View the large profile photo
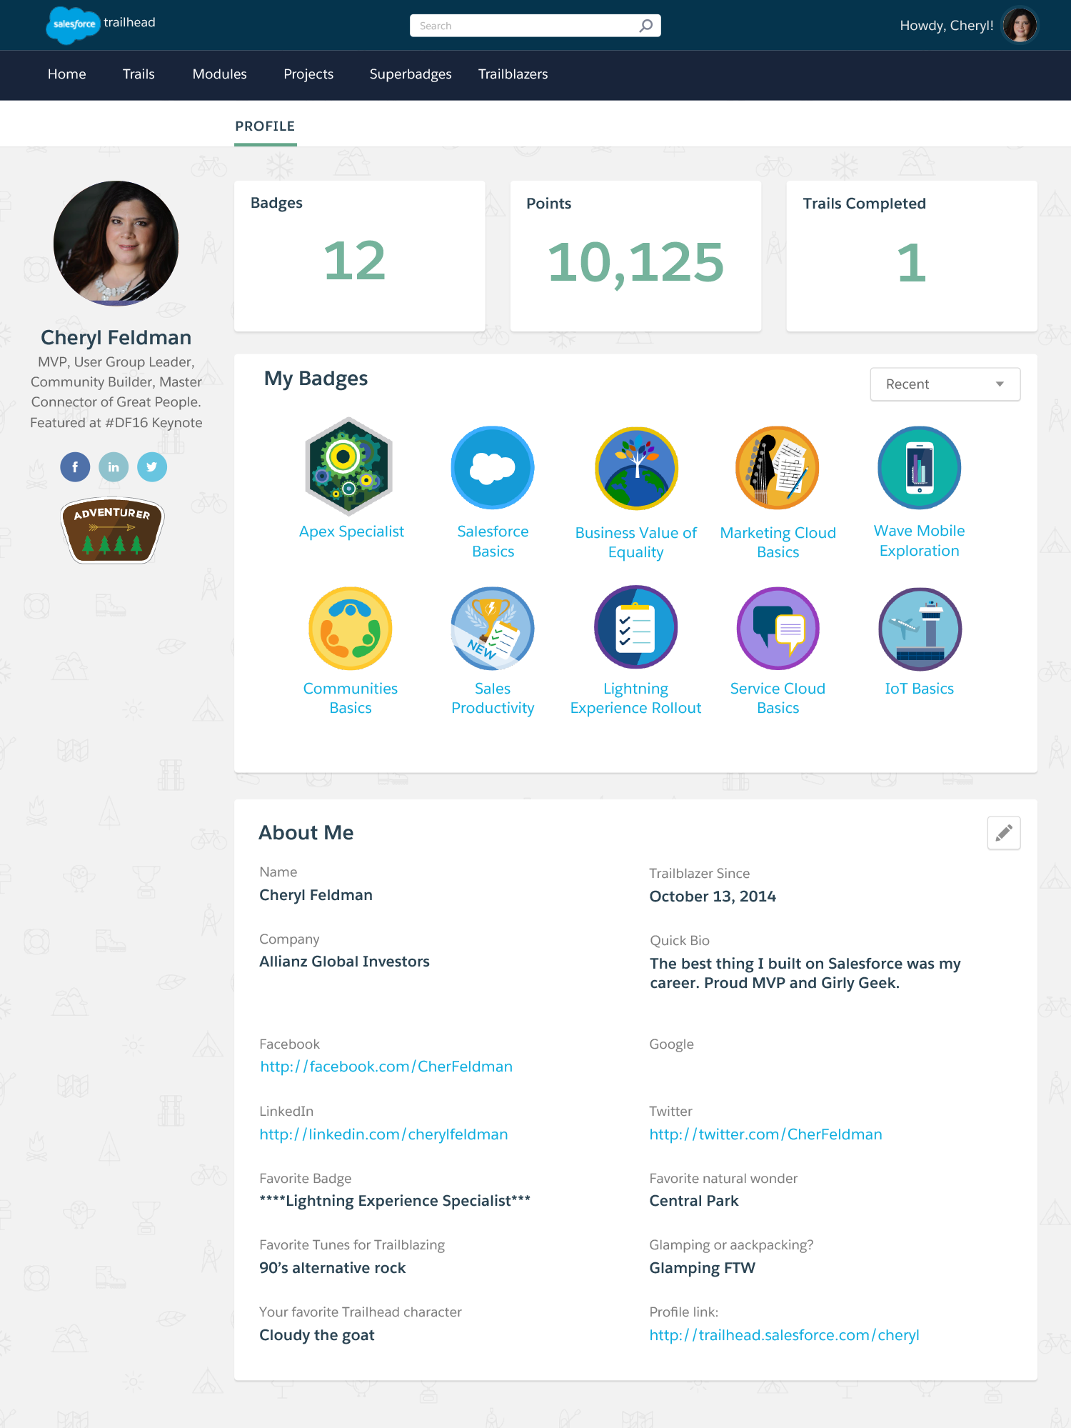Viewport: 1071px width, 1428px height. point(116,244)
